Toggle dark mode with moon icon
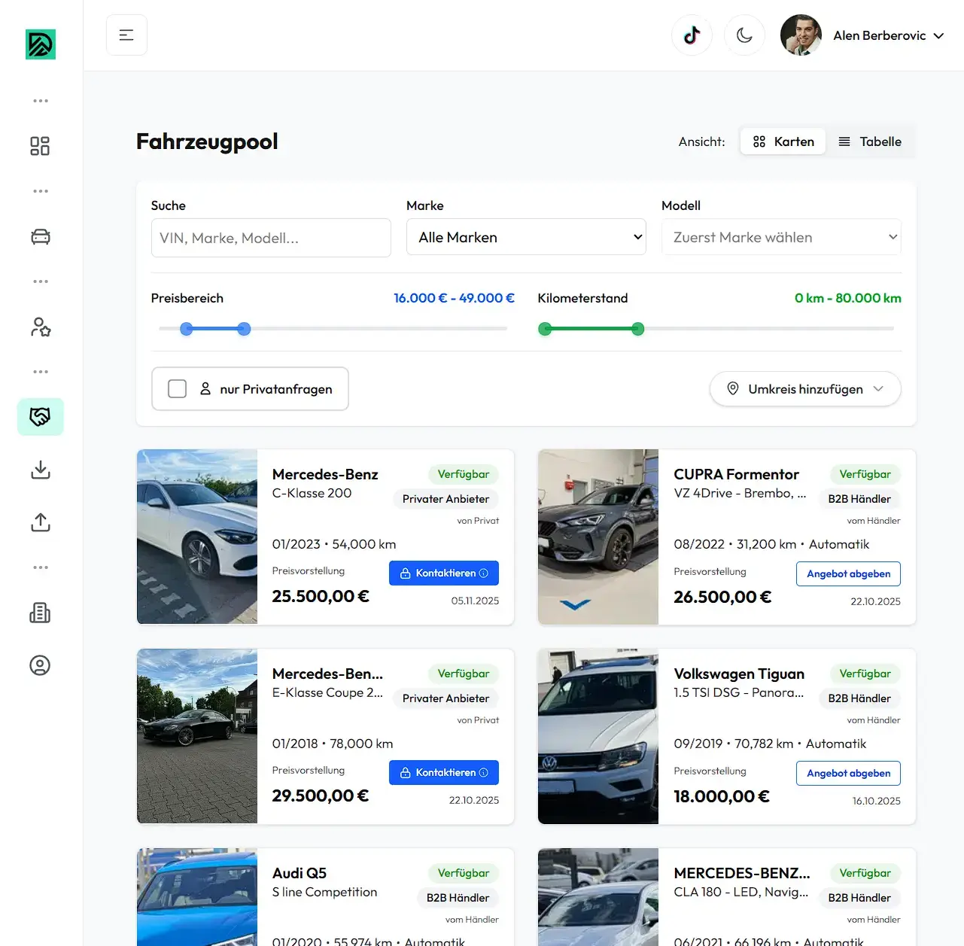Viewport: 964px width, 946px height. point(744,35)
